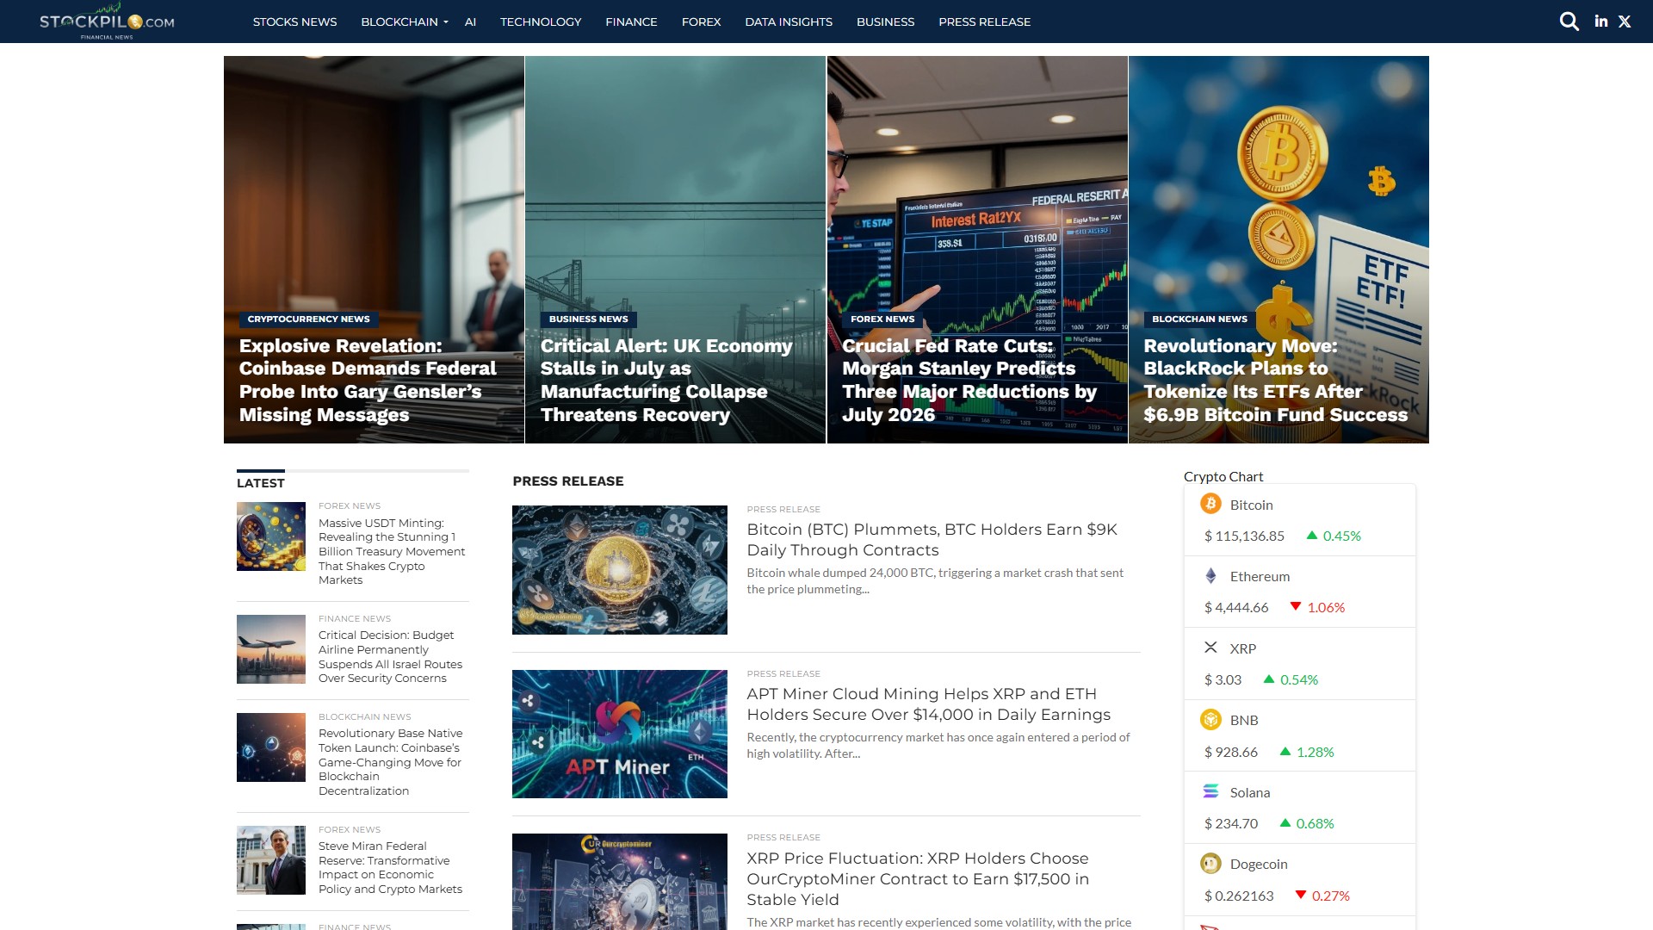The height and width of the screenshot is (930, 1653).
Task: Click Dogecoin price $0.262163
Action: point(1239,896)
